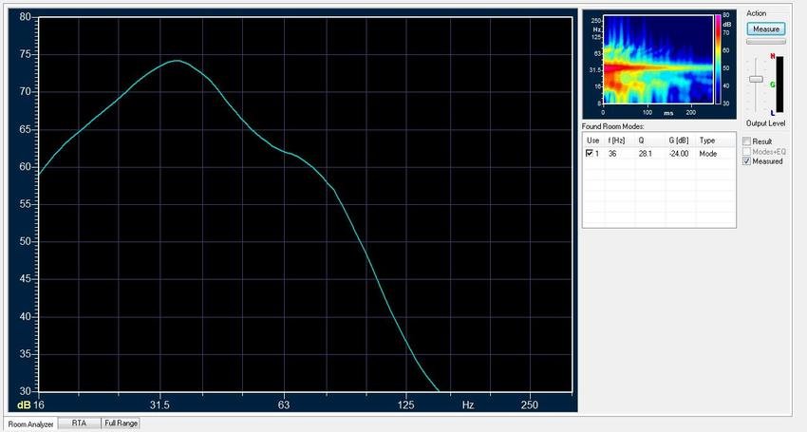Screen dimensions: 807x432
Task: Uncheck the Measured checkbox
Action: [x=747, y=161]
